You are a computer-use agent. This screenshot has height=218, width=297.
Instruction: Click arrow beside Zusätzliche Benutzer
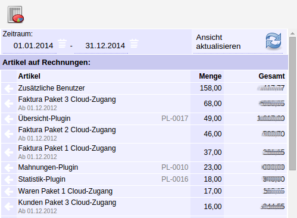(9, 88)
